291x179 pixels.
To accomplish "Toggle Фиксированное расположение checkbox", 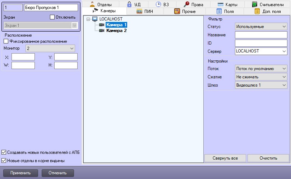I will pos(6,41).
